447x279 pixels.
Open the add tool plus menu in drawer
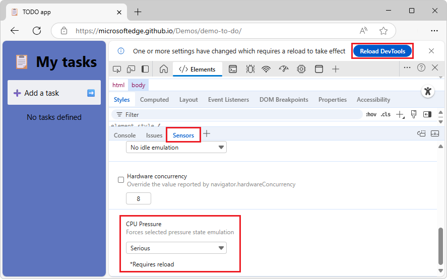(207, 133)
